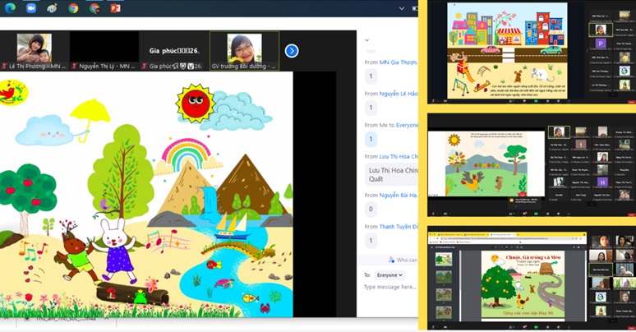
Task: Open PowerPoint from the taskbar
Action: pyautogui.click(x=115, y=7)
